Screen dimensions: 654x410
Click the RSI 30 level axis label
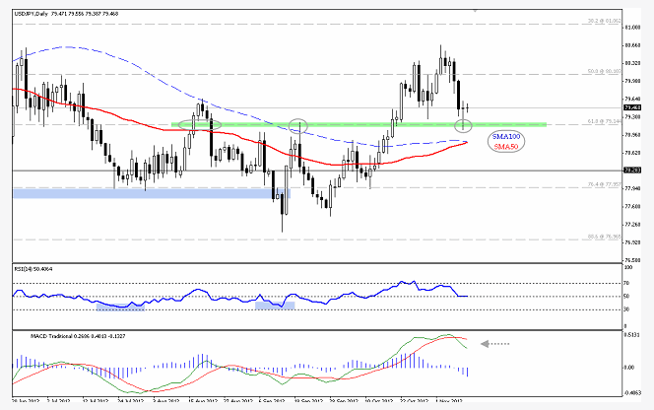coord(626,309)
